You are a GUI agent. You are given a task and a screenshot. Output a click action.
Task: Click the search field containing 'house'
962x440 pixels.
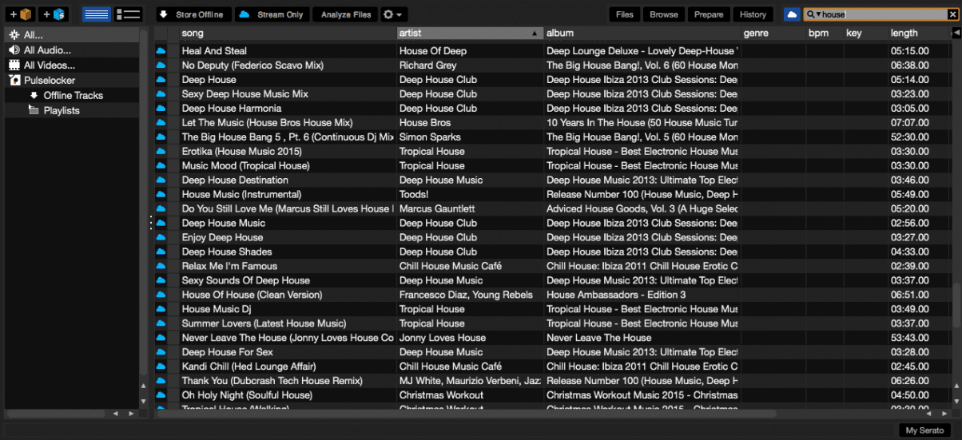coord(883,14)
